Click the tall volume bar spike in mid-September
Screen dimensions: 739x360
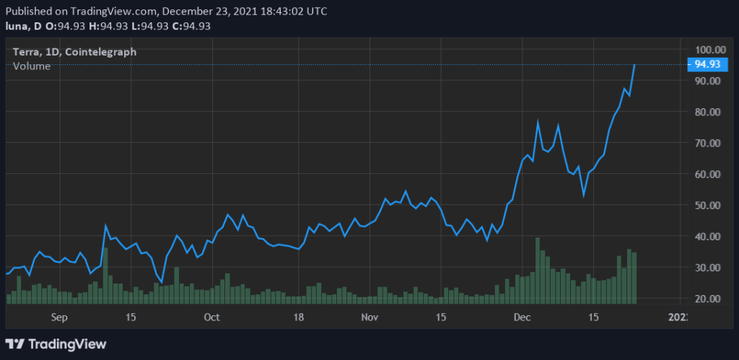105,275
